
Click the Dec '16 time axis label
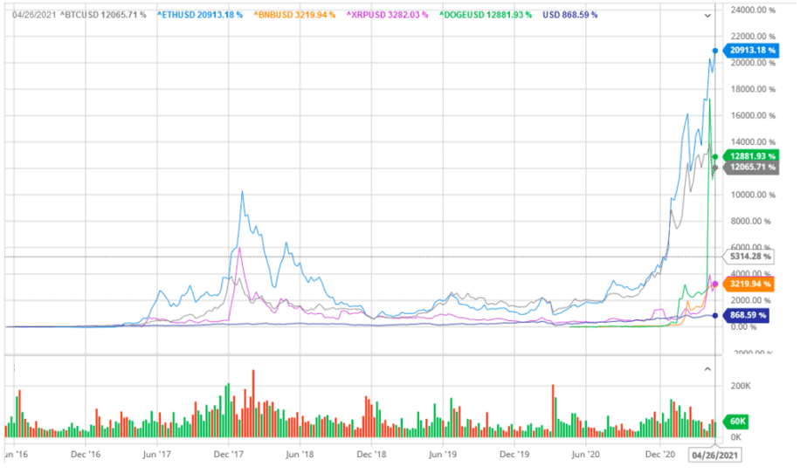click(86, 455)
